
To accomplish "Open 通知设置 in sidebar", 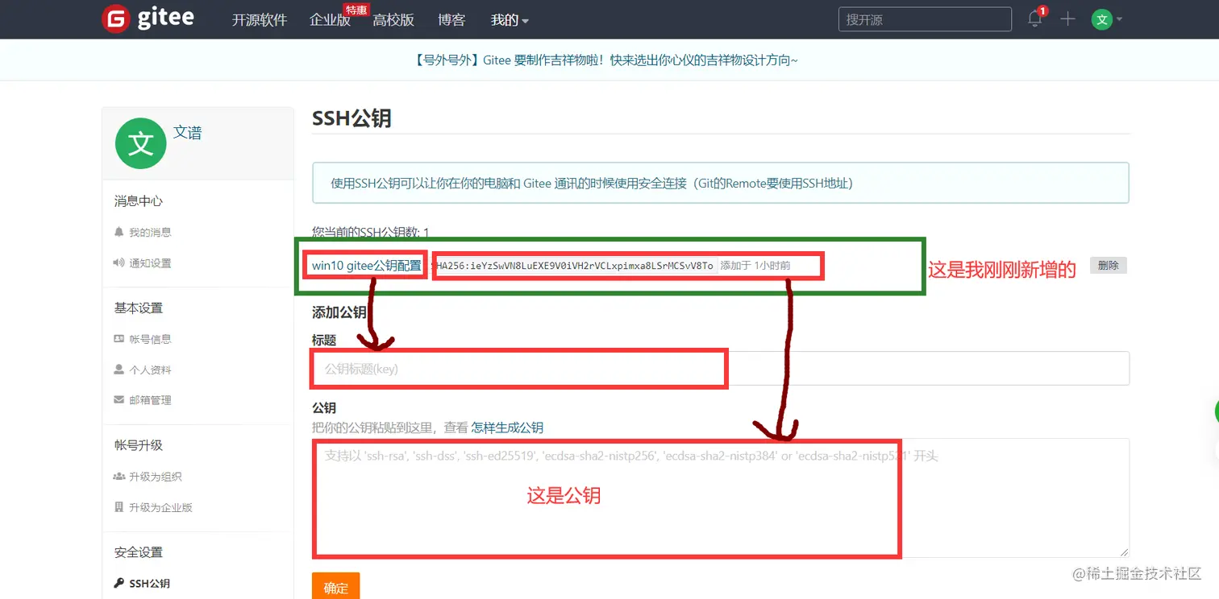I will click(150, 263).
